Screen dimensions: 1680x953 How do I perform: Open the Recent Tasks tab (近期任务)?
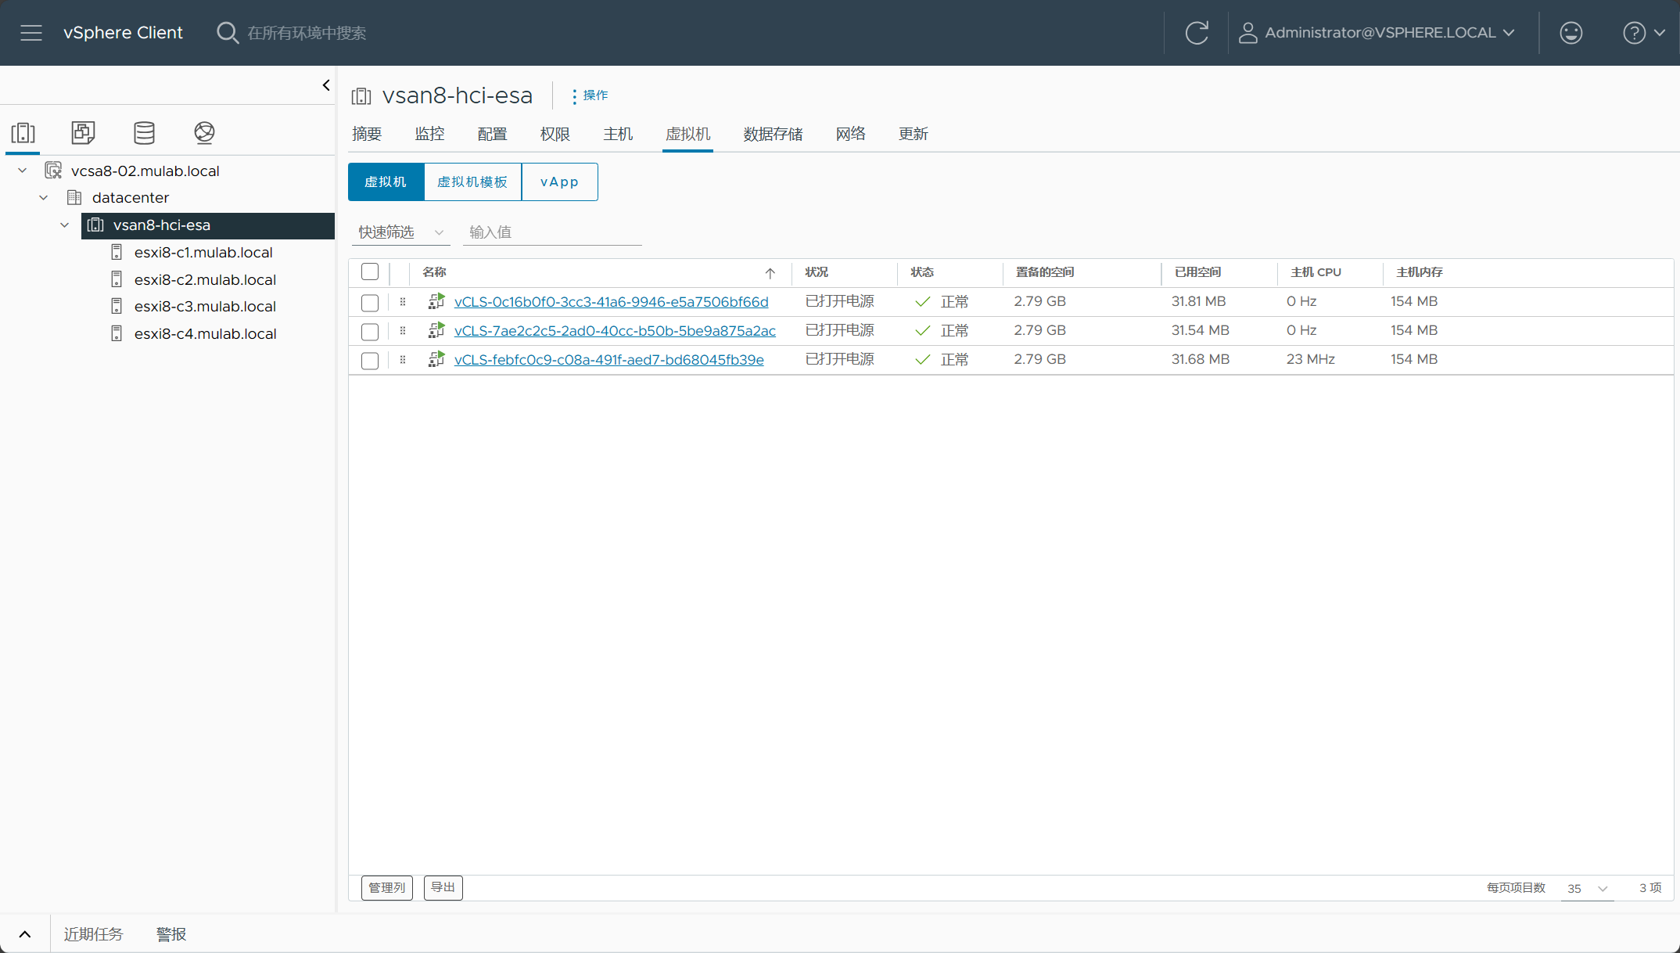pos(93,934)
